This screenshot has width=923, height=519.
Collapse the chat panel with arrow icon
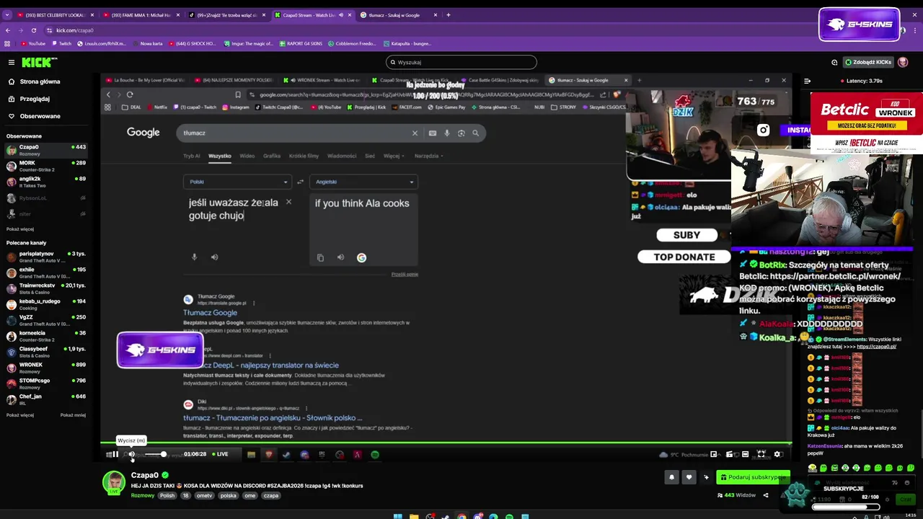(x=807, y=81)
